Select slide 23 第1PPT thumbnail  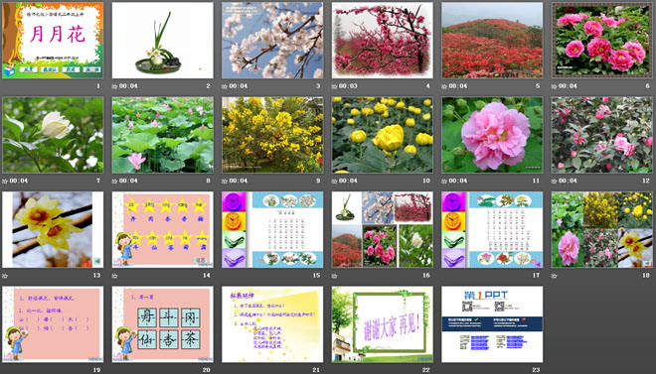[492, 324]
